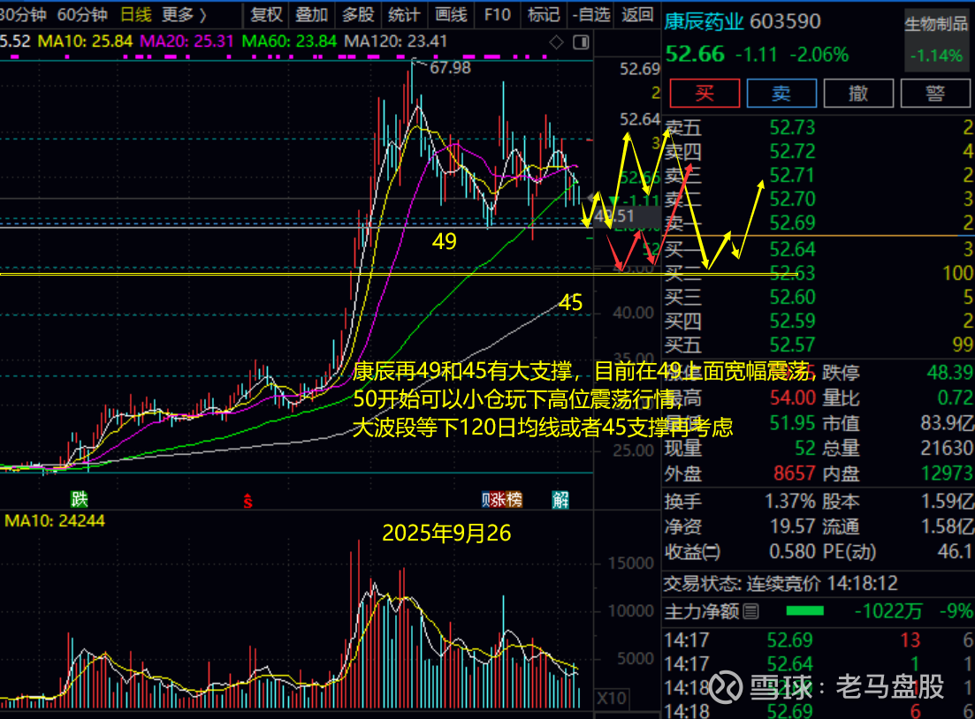Click the red 买 buy button
Viewport: 975px width, 719px height.
705,94
